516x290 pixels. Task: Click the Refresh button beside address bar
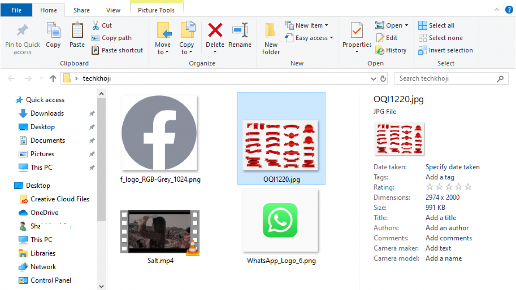coord(383,79)
